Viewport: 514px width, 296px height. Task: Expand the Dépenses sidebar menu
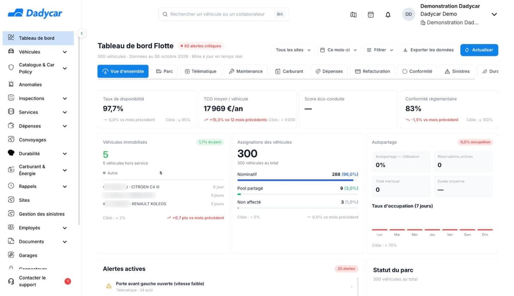65,126
